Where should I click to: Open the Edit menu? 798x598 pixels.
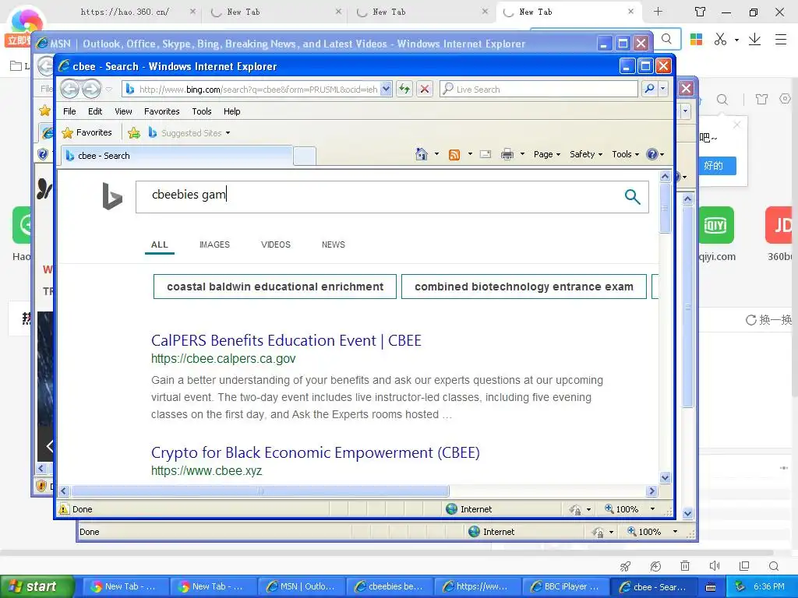click(95, 111)
